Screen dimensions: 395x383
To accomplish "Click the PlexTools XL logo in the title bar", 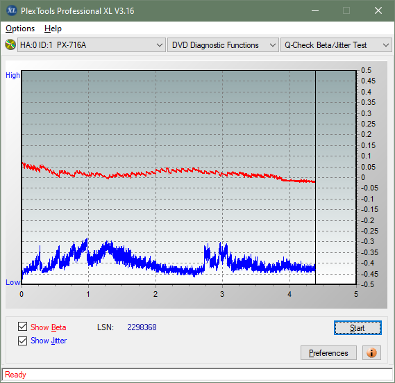I will [11, 10].
